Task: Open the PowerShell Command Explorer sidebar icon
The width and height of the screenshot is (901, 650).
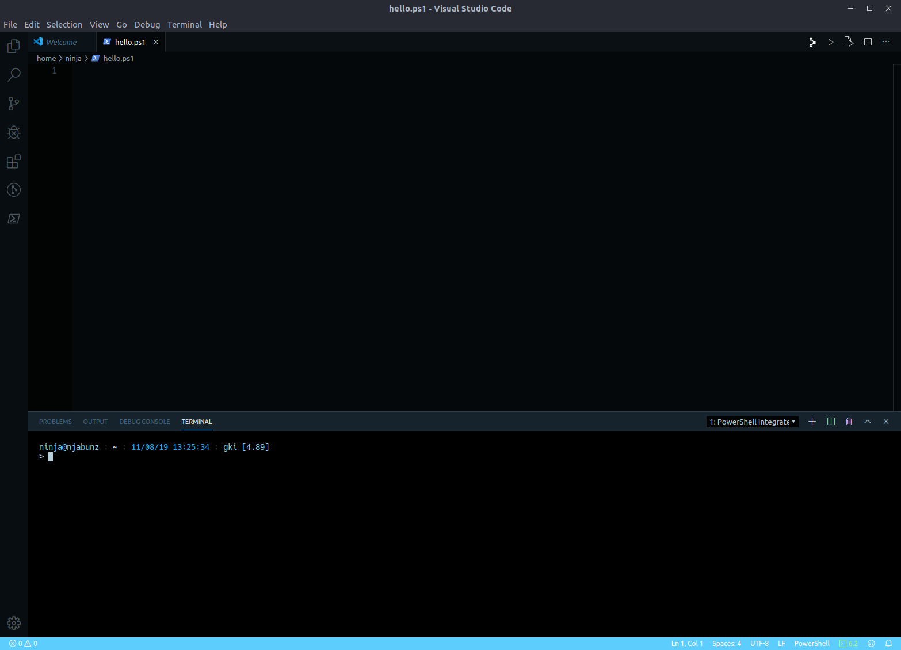Action: click(14, 219)
